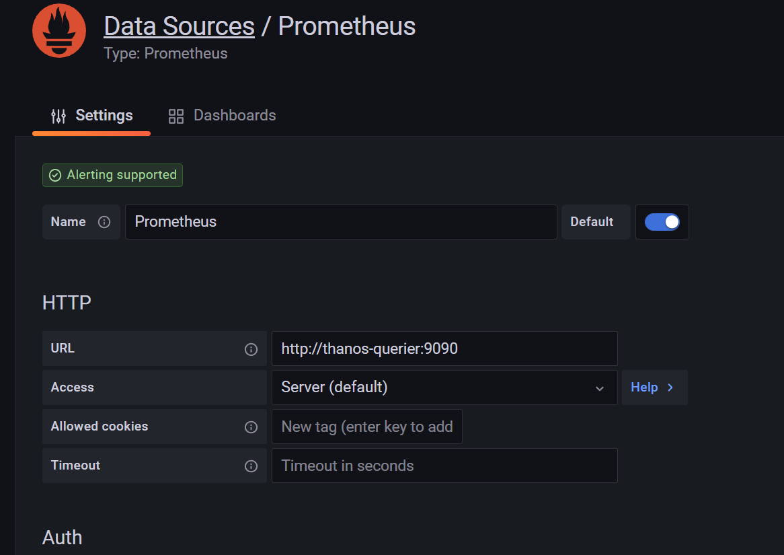Click the Timeout in seconds field
The height and width of the screenshot is (555, 784).
click(444, 466)
